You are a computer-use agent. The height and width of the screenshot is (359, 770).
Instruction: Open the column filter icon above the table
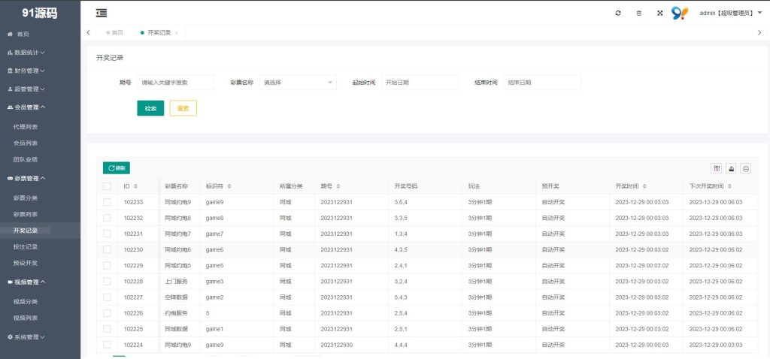pos(717,169)
